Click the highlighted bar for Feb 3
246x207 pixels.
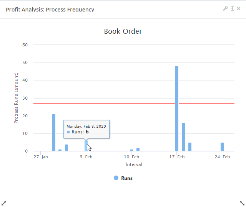pyautogui.click(x=86, y=146)
